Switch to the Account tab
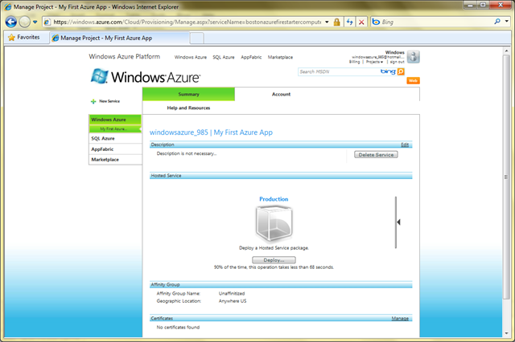 (281, 94)
